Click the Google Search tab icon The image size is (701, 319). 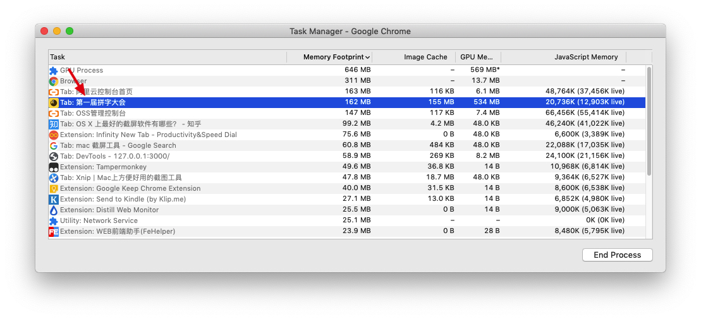pyautogui.click(x=54, y=146)
